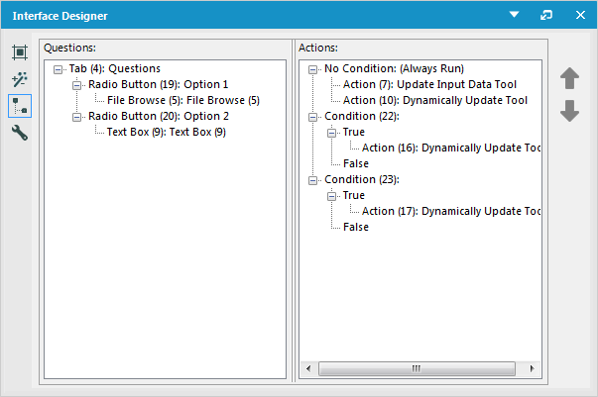Open the Layout View icon

tap(19, 53)
